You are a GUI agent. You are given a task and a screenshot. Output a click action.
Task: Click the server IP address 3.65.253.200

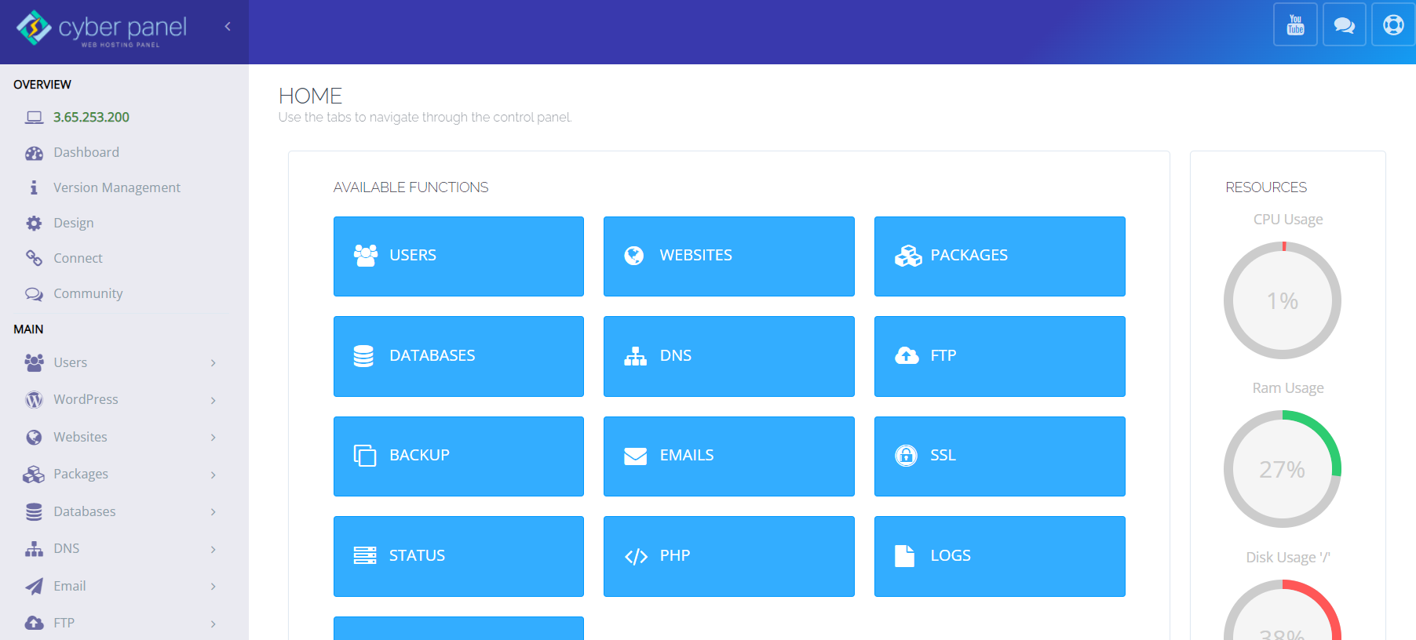point(91,117)
